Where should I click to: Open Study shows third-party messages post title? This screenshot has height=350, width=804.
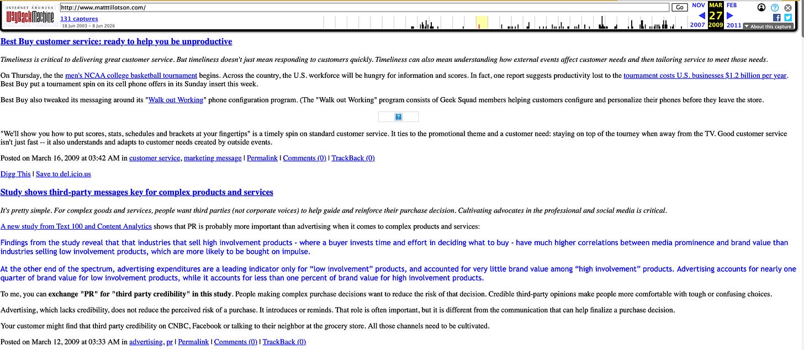pyautogui.click(x=137, y=192)
